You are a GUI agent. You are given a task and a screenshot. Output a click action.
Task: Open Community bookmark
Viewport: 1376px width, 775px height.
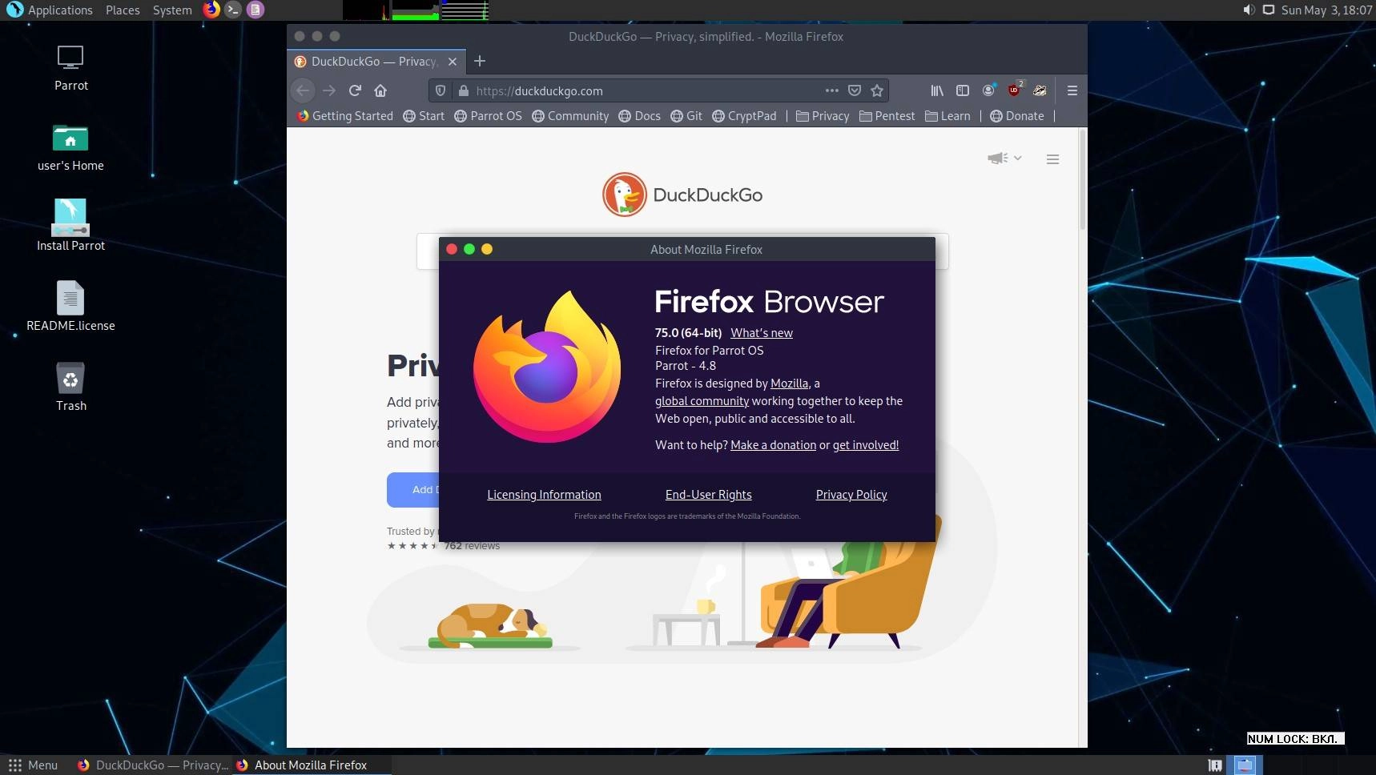pos(570,115)
